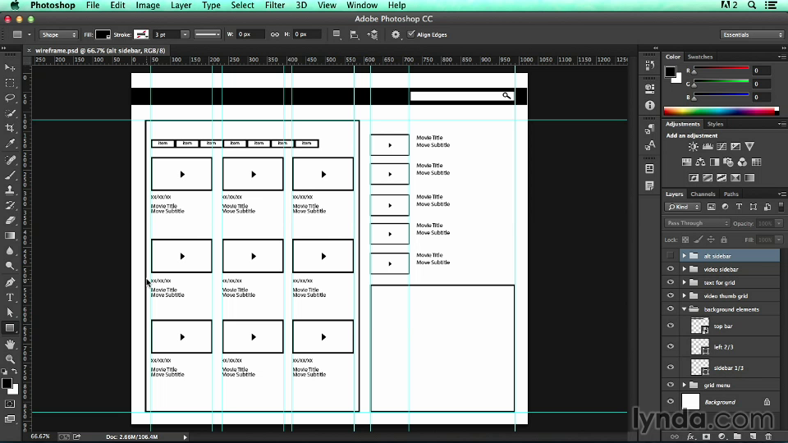This screenshot has height=443, width=788.
Task: Hide the background elements group
Action: 671,309
